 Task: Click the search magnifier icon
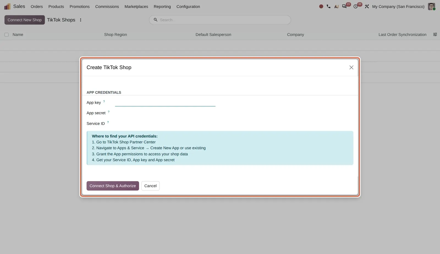155,20
